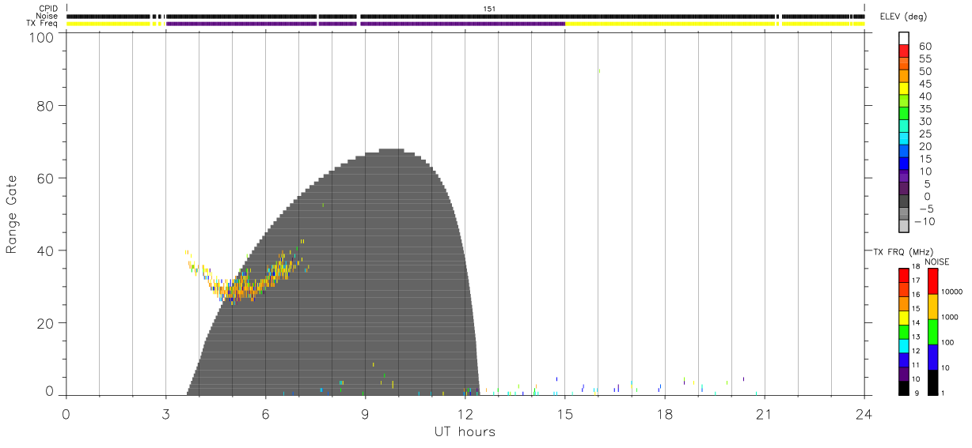Viewport: 972px width, 448px height.
Task: Click the 'Noise' row label at top left
Action: coord(47,16)
